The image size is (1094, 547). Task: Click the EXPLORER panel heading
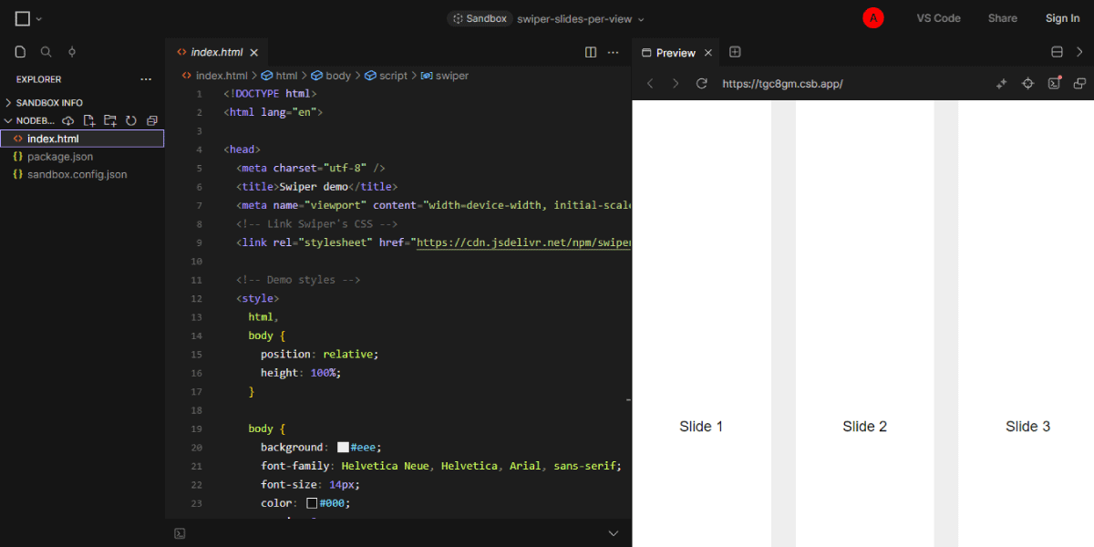[x=38, y=79]
